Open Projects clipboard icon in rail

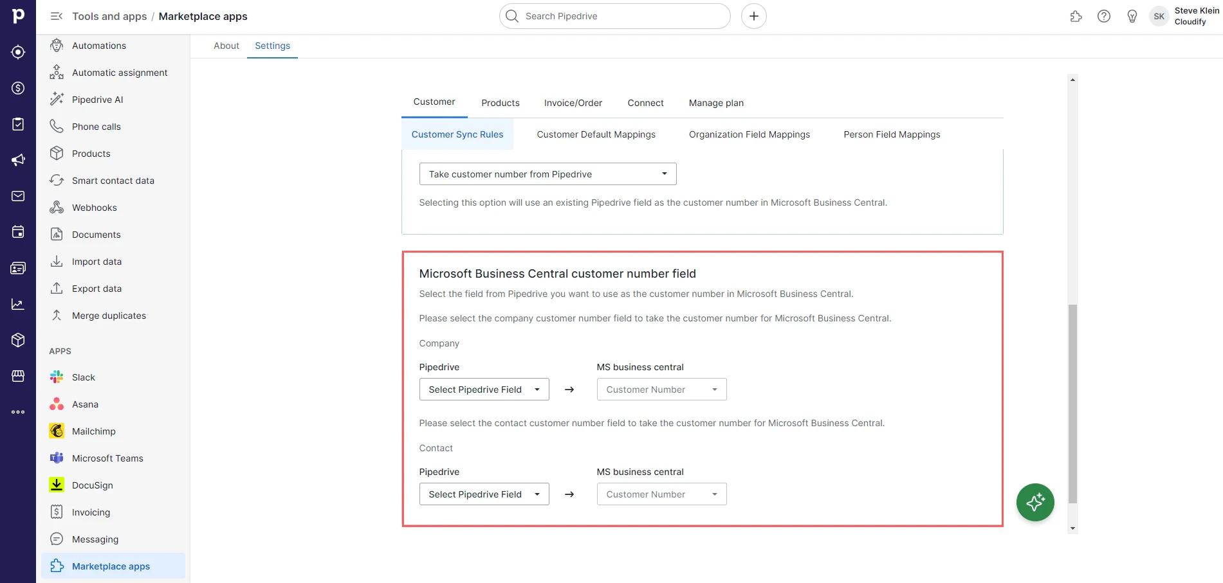pyautogui.click(x=18, y=124)
